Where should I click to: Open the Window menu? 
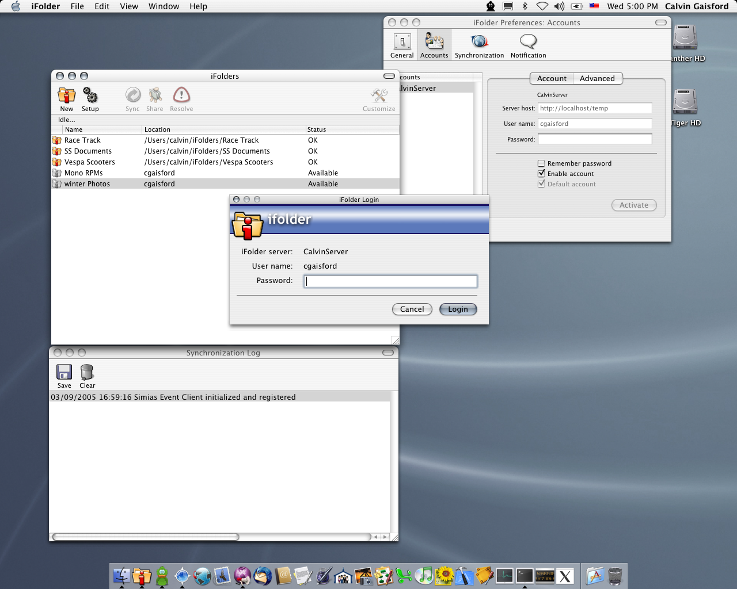[164, 6]
